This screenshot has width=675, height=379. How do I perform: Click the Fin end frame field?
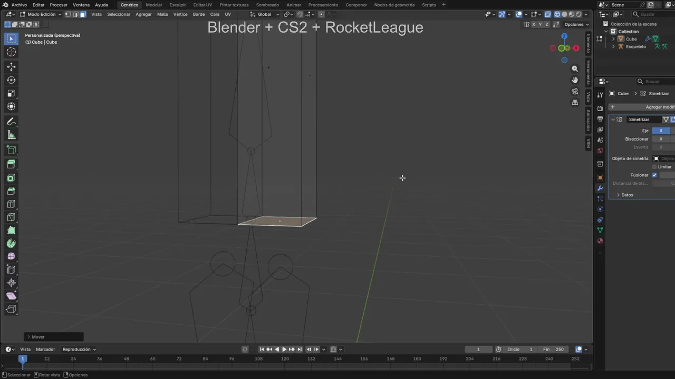[554, 349]
